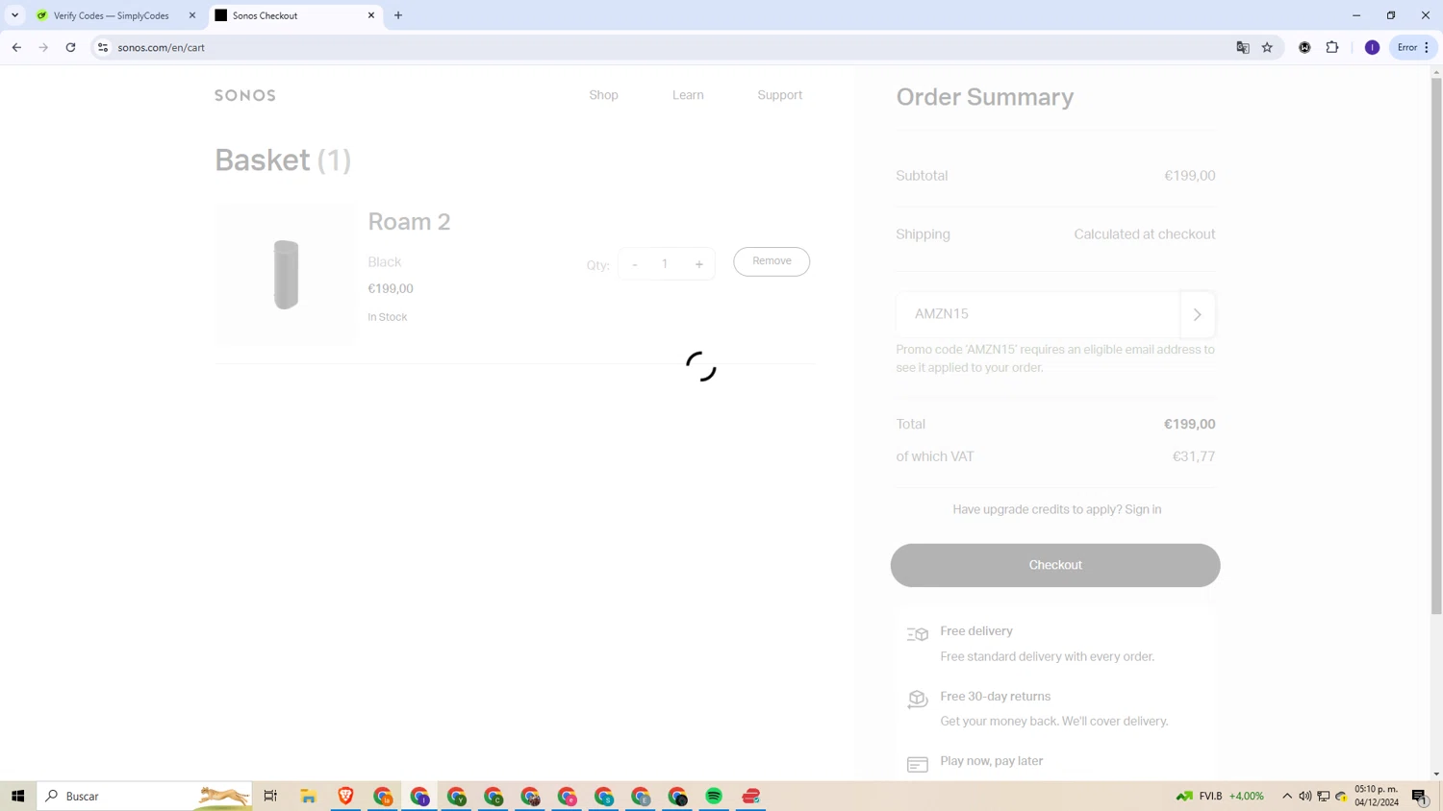Screen dimensions: 1443x811
Task: Proceed with the Checkout button
Action: pyautogui.click(x=1055, y=565)
